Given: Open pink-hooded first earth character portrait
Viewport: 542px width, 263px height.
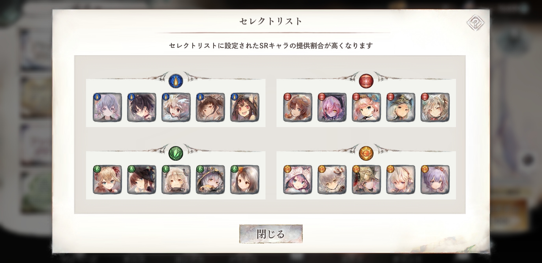Looking at the screenshot, I should pyautogui.click(x=298, y=180).
